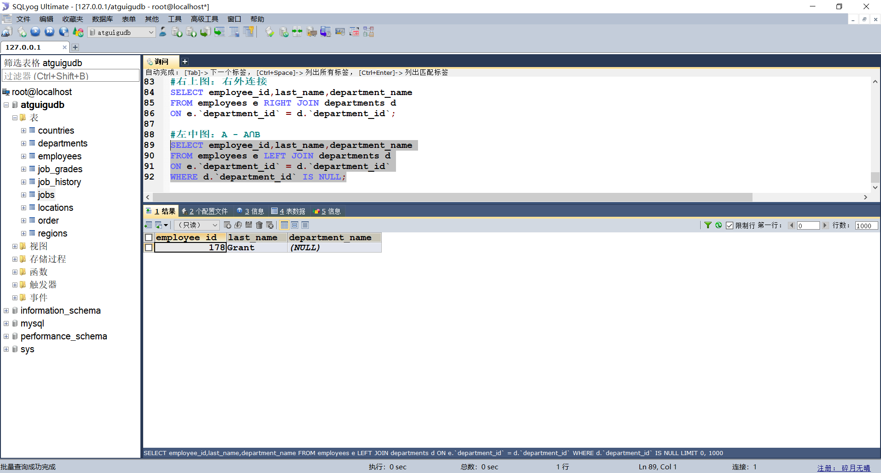Image resolution: width=881 pixels, height=473 pixels.
Task: Select the job_history table in tree
Action: [x=59, y=182]
